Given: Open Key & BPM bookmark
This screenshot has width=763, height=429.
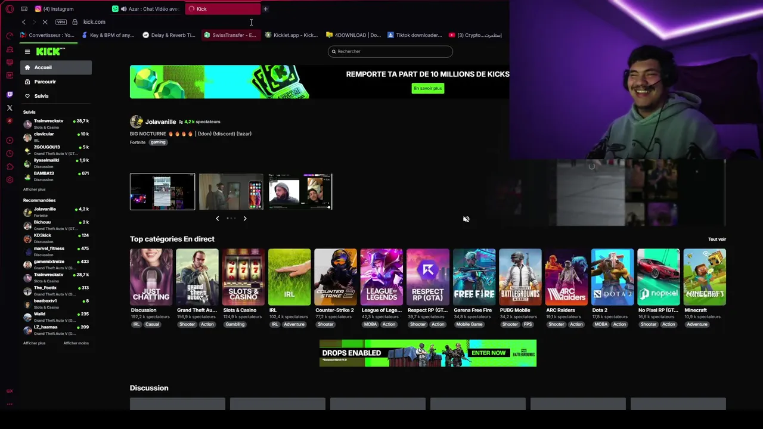Looking at the screenshot, I should coord(108,35).
